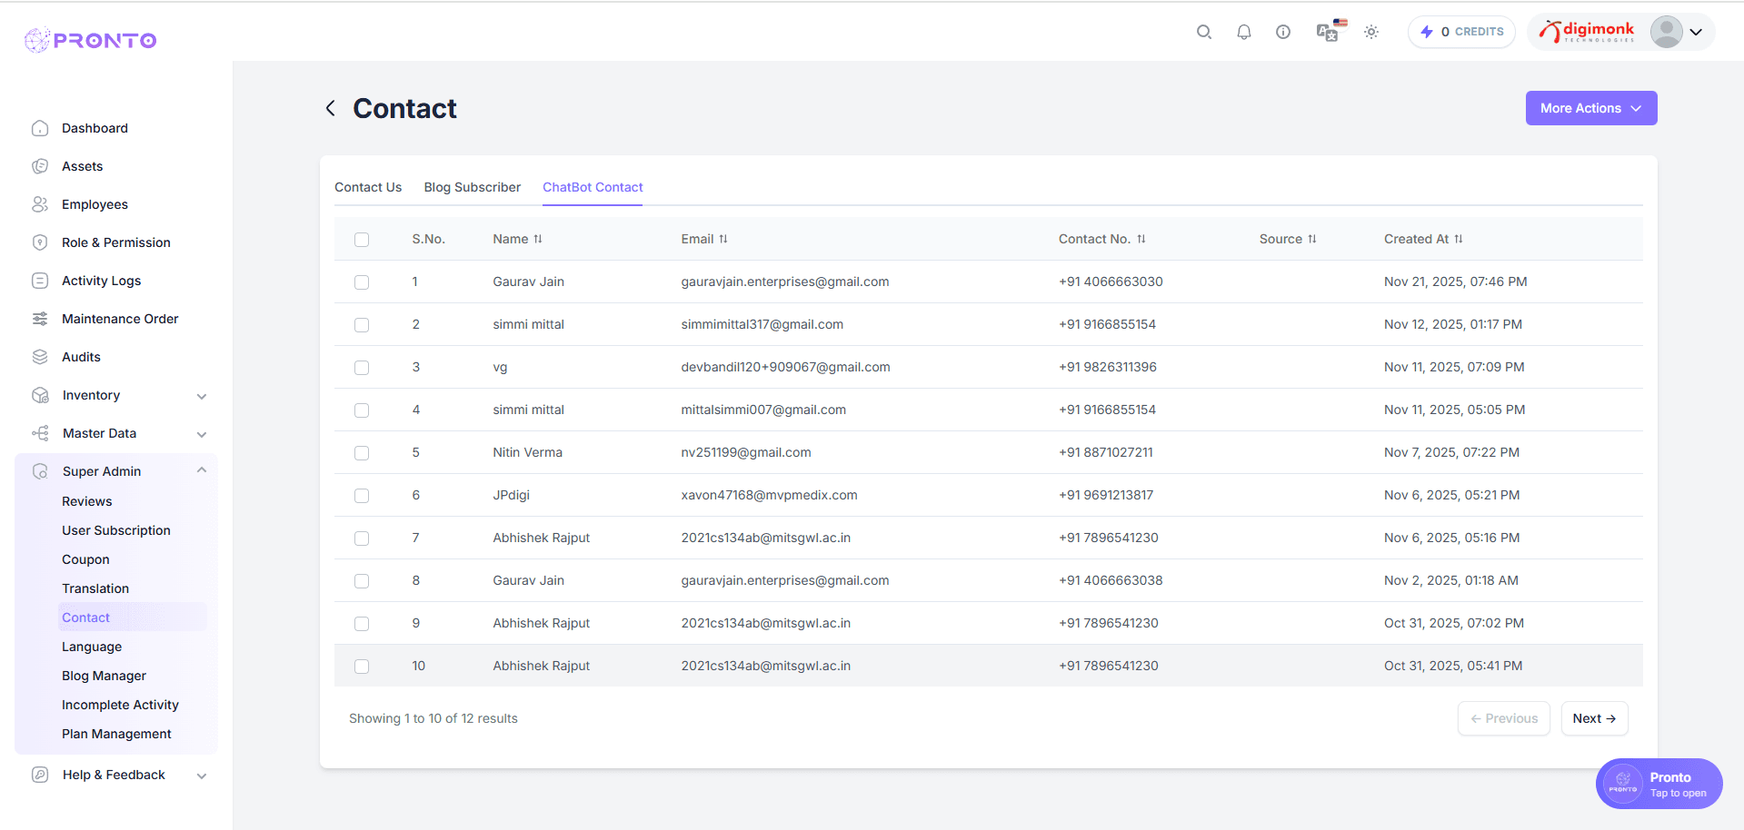1744x830 pixels.
Task: Select Audits in the sidebar
Action: pos(80,356)
